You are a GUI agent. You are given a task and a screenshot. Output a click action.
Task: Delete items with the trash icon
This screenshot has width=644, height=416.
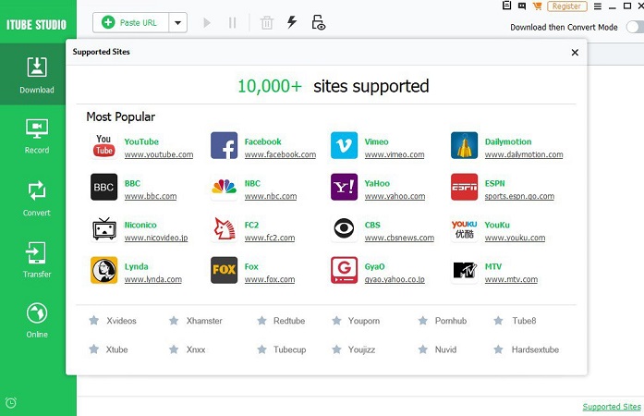pos(266,22)
